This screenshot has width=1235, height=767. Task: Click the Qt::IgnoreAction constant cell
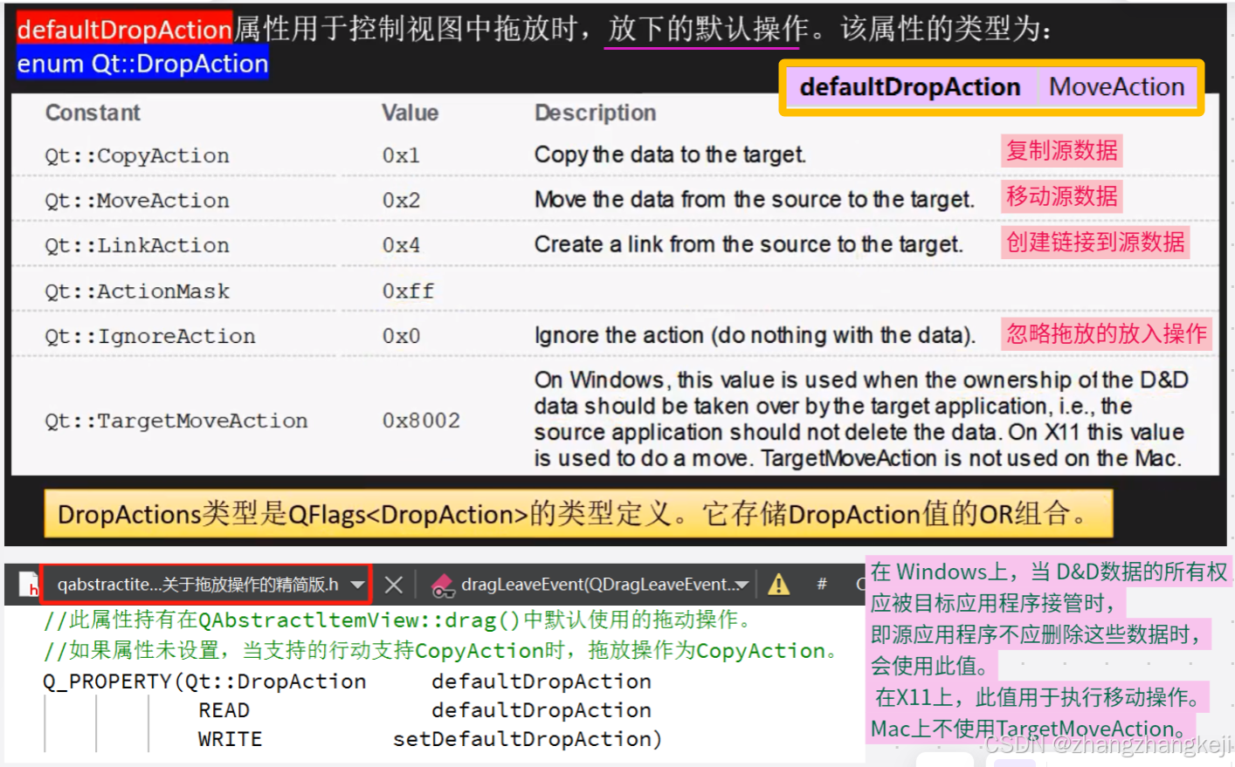coord(150,336)
